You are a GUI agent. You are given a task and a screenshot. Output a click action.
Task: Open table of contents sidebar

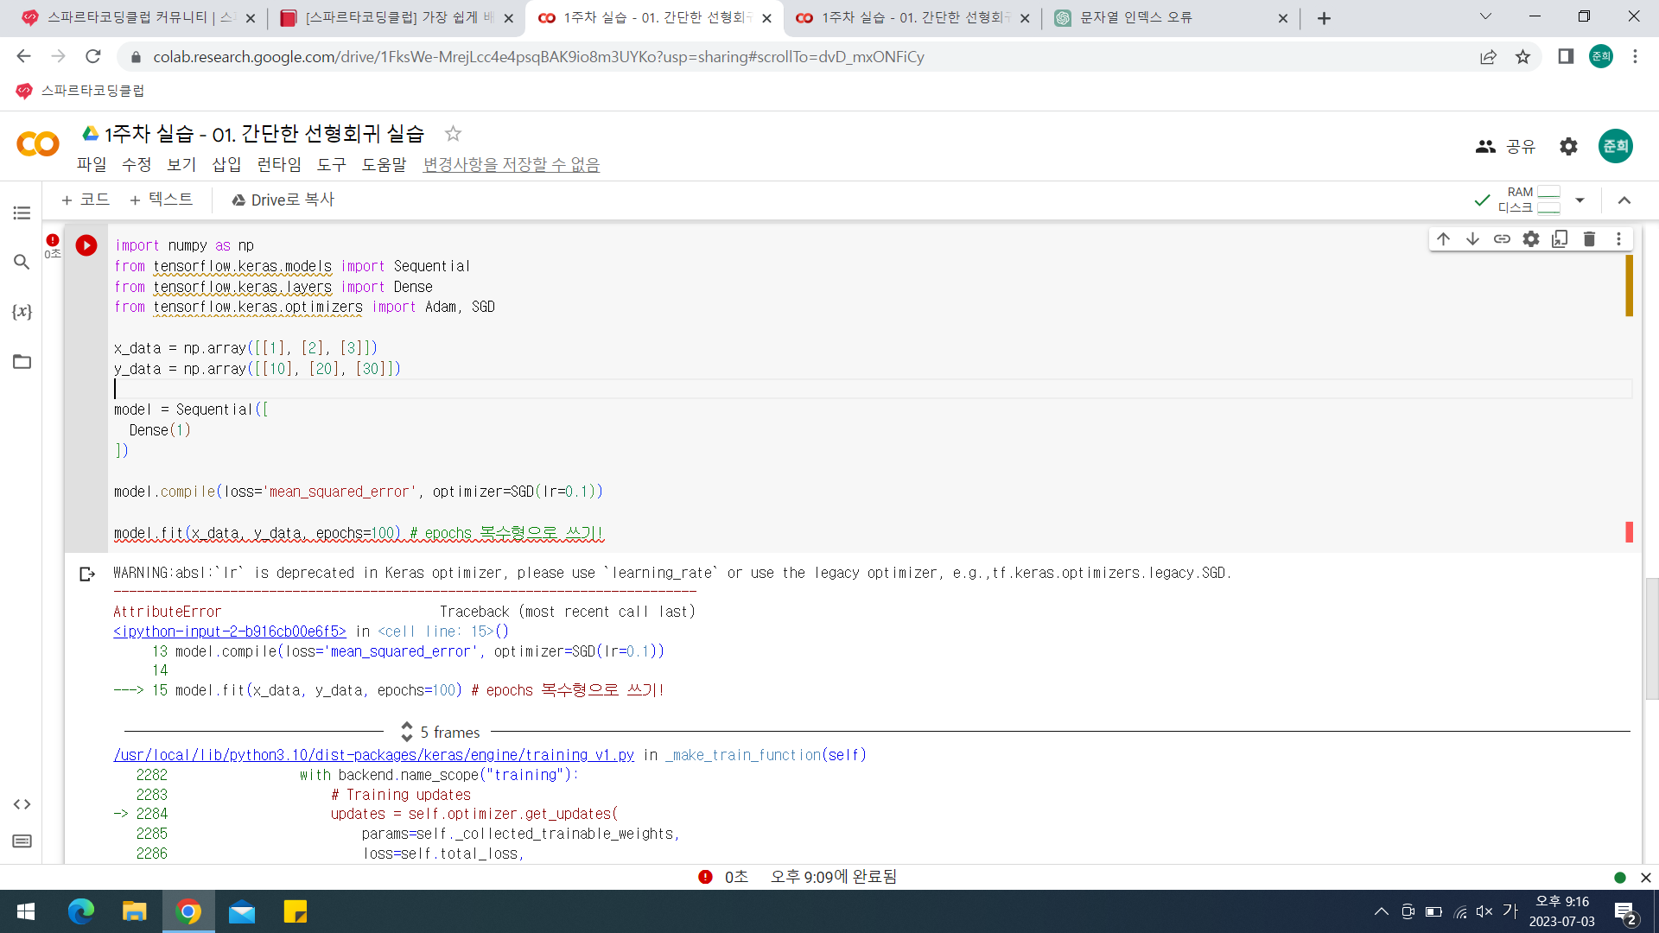pos(22,213)
